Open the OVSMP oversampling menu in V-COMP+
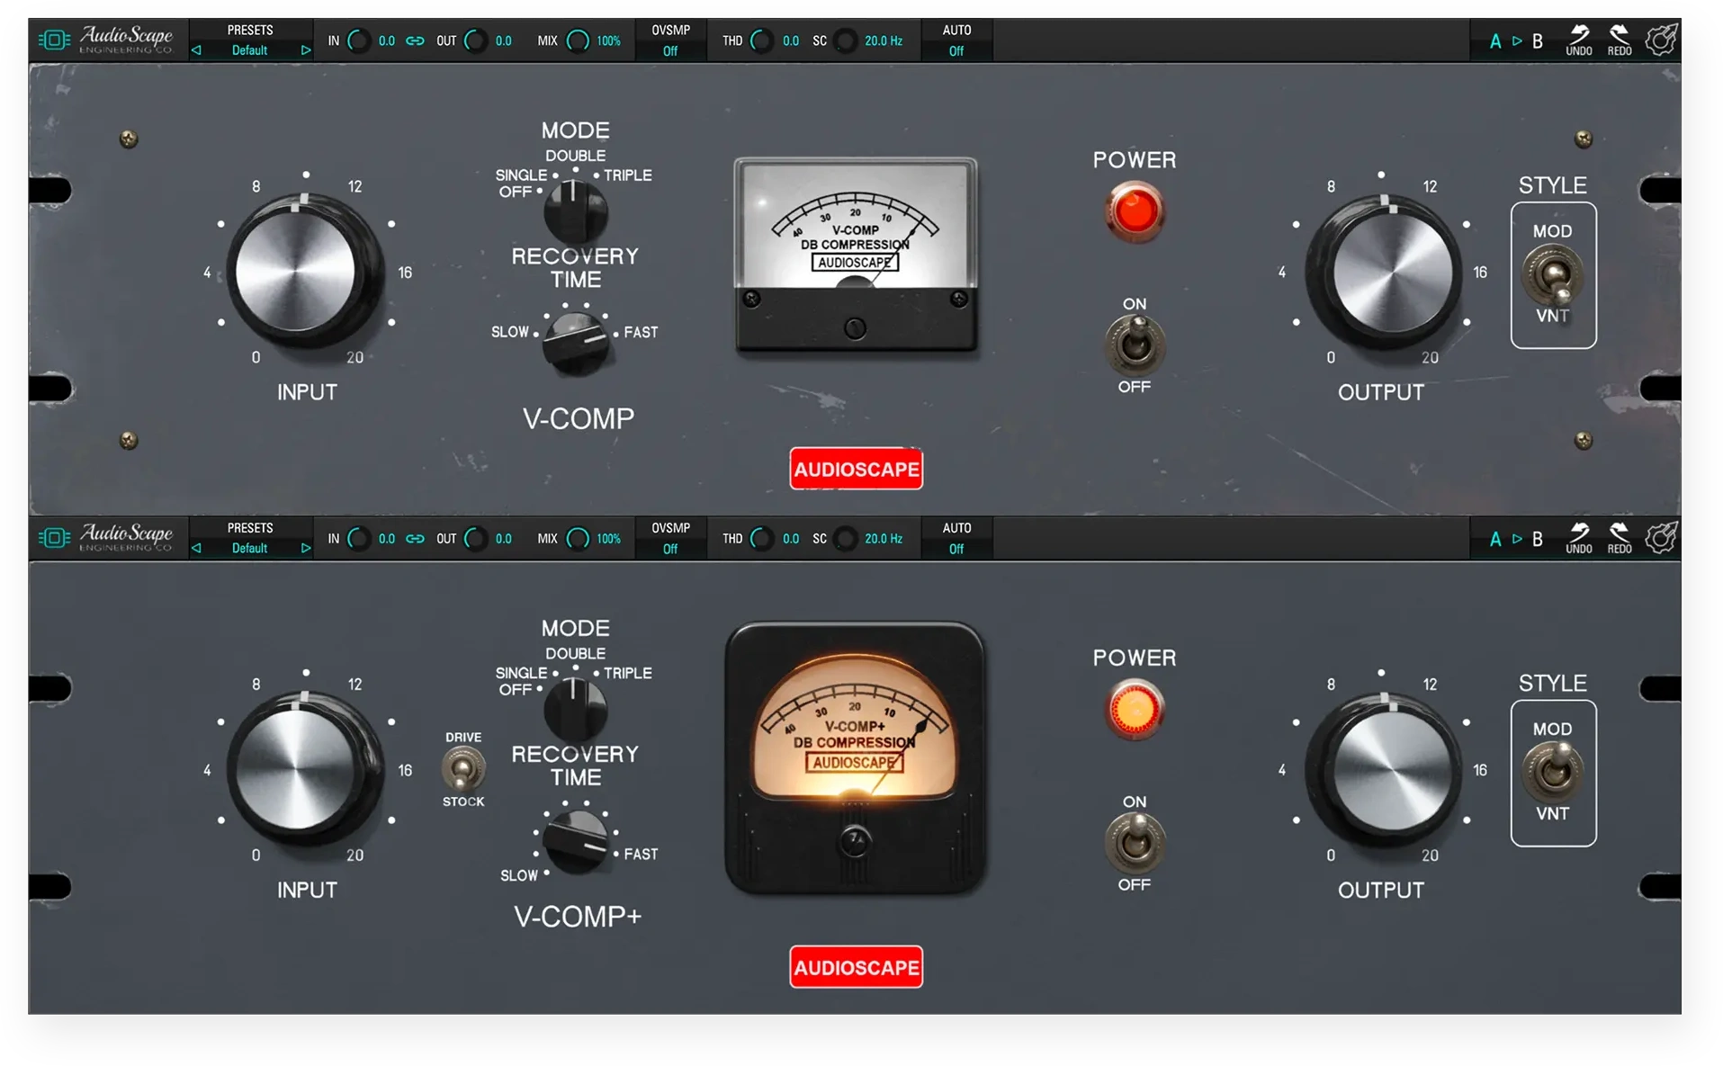The height and width of the screenshot is (1066, 1723). 671,538
